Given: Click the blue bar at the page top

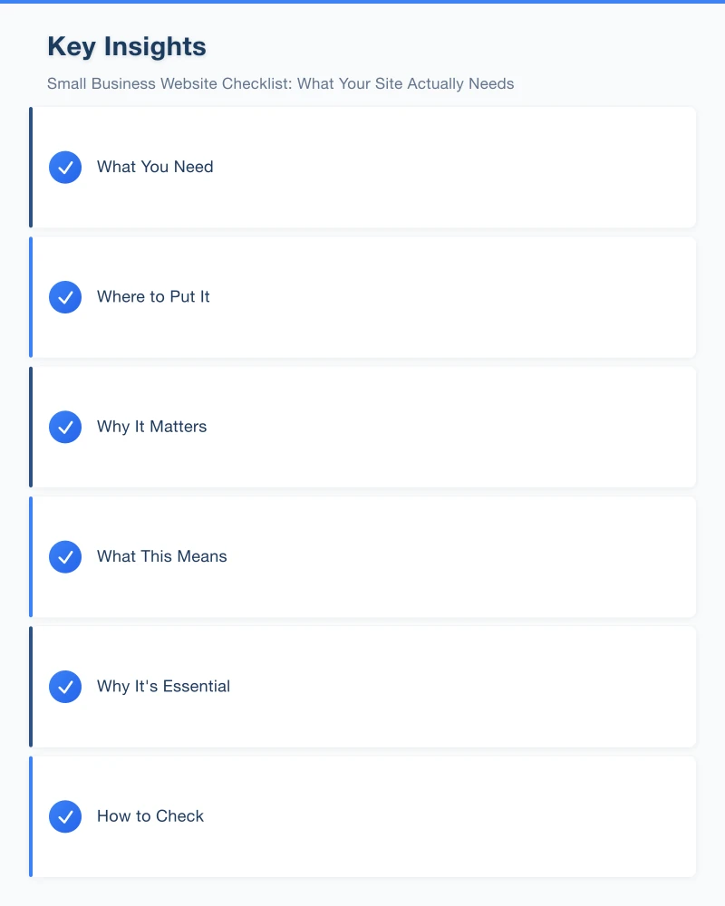Looking at the screenshot, I should pos(362,2).
